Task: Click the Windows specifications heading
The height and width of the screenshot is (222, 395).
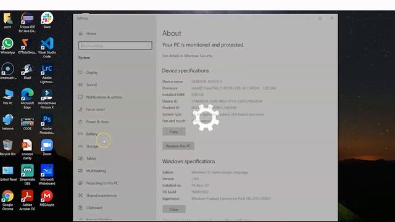Action: click(189, 162)
